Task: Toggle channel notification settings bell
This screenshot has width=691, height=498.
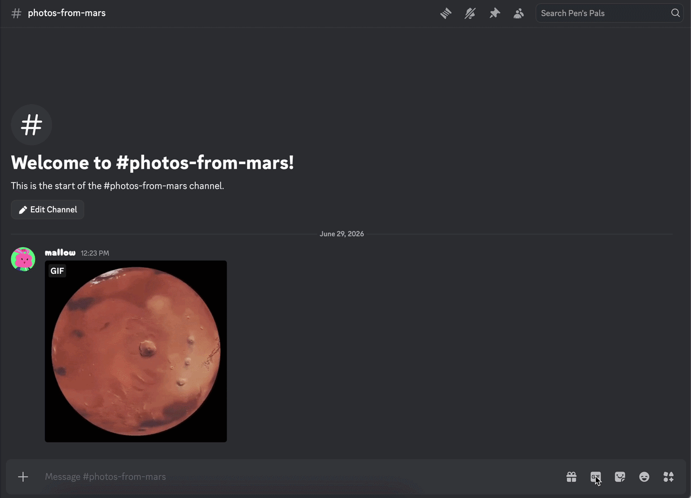Action: tap(470, 13)
